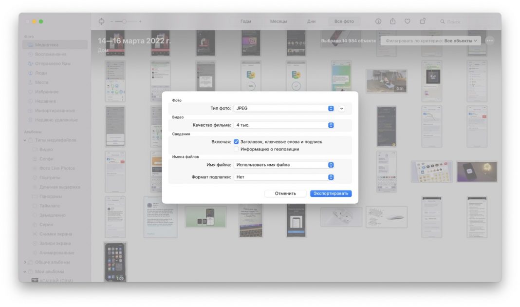Select Недавние in the sidebar
520x307 pixels.
click(x=55, y=101)
